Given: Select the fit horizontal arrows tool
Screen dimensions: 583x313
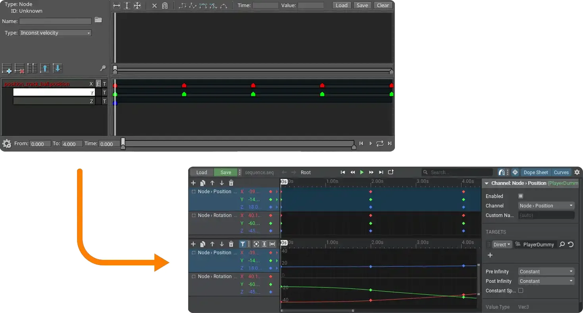Looking at the screenshot, I should (117, 6).
